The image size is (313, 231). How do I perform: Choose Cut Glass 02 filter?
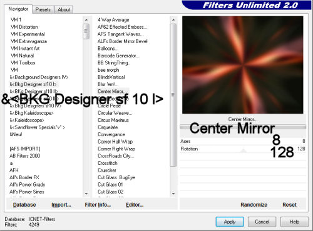pos(111,192)
